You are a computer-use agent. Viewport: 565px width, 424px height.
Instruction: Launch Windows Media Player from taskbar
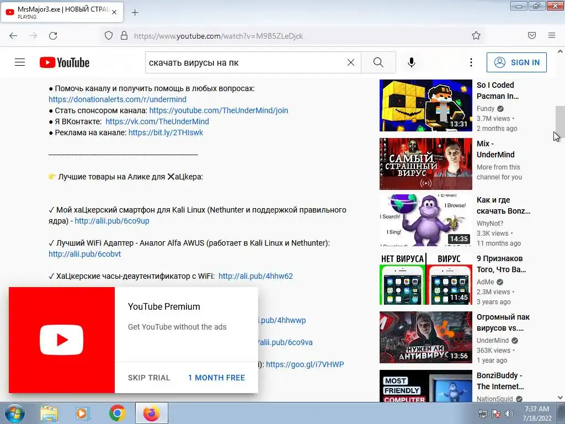[83, 414]
